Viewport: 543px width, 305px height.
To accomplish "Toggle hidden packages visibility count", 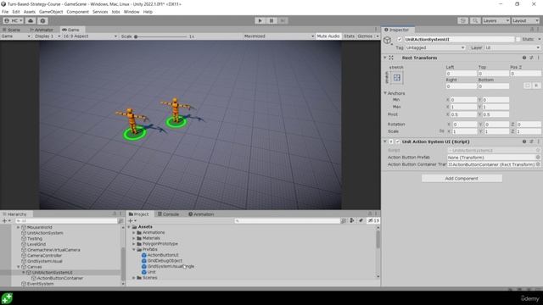I will point(373,220).
